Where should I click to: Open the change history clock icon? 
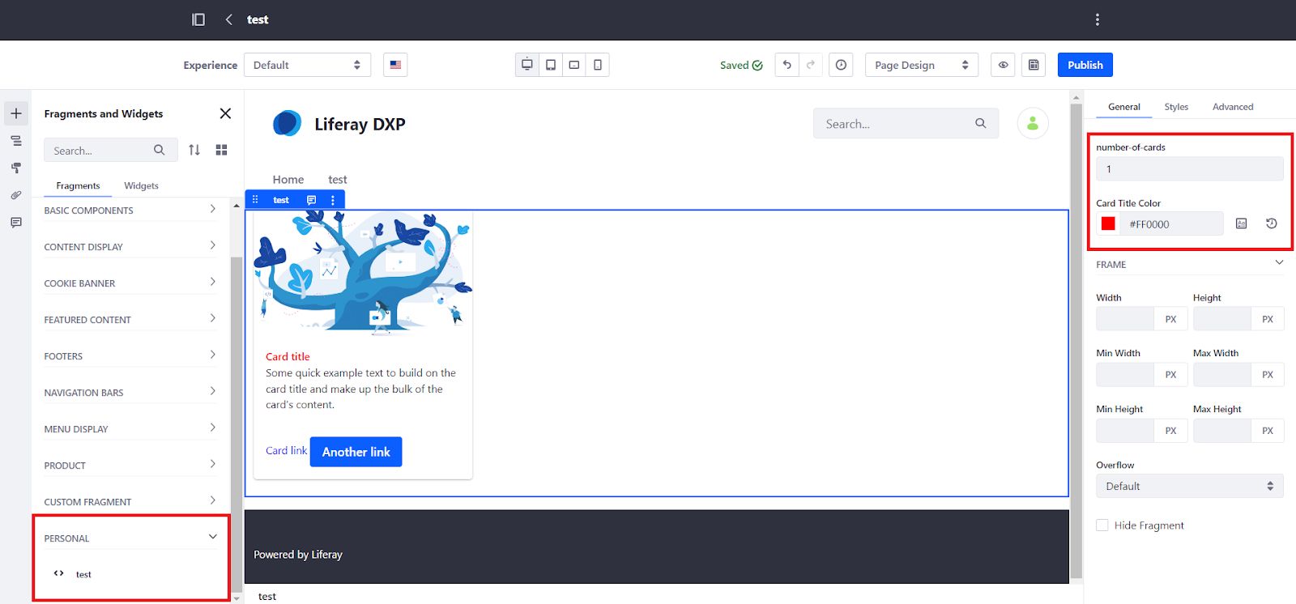tap(842, 65)
